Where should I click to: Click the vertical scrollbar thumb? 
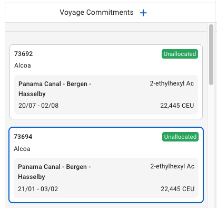coord(211,54)
